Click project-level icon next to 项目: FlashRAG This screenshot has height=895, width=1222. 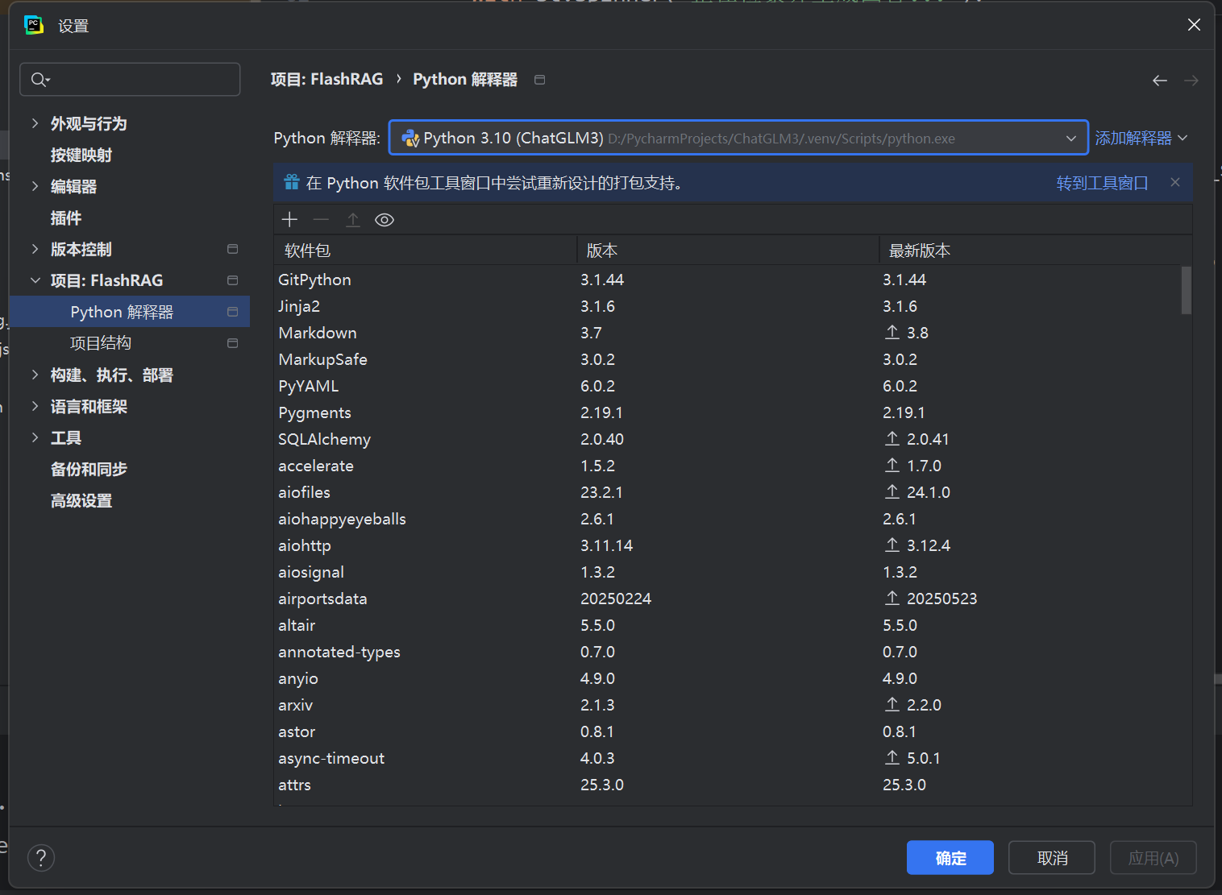click(x=233, y=280)
